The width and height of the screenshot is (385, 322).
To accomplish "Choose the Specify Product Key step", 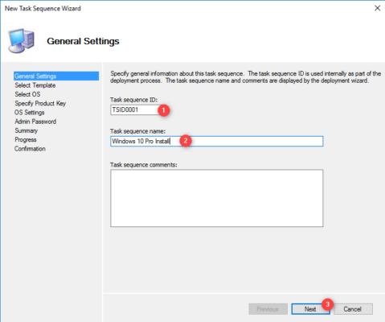I will click(40, 103).
